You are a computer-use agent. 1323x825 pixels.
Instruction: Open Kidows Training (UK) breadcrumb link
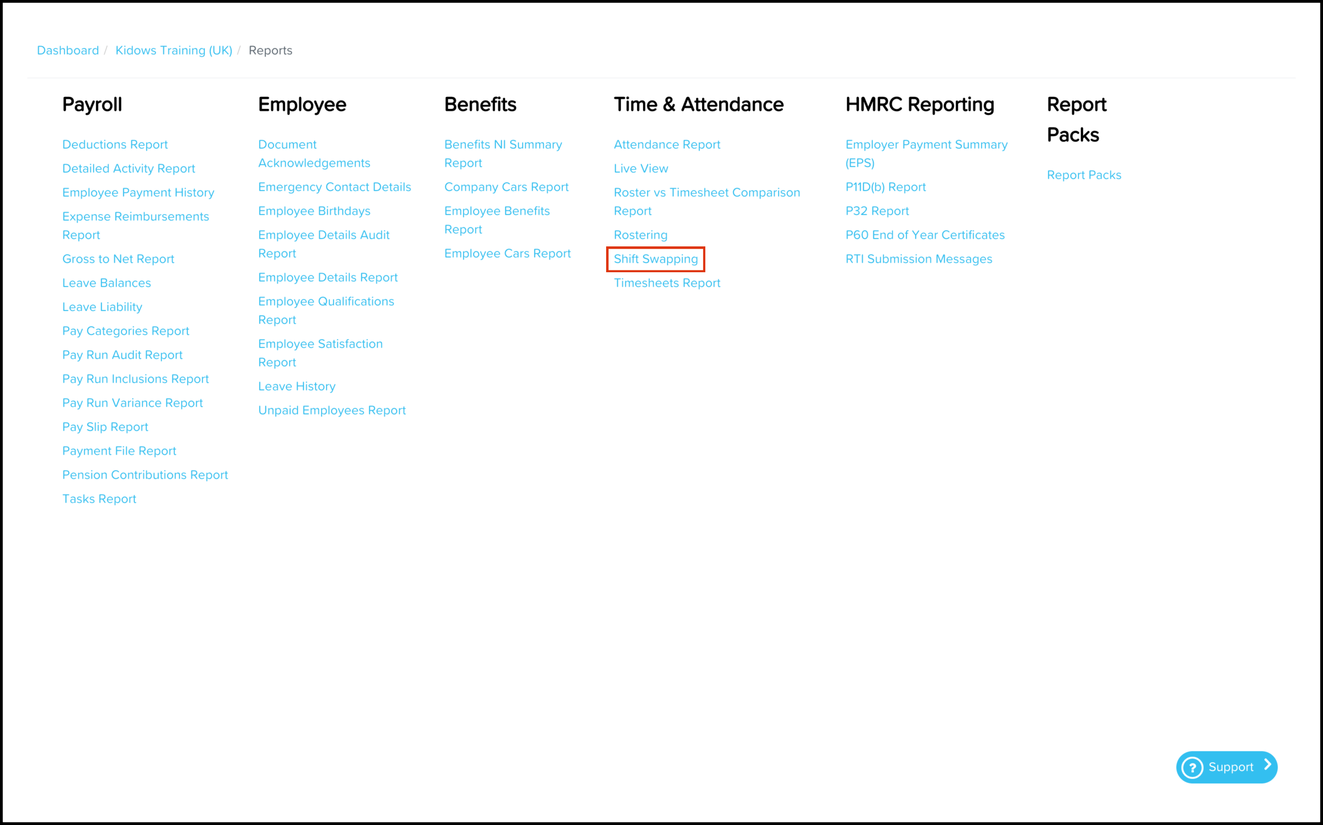(x=174, y=50)
